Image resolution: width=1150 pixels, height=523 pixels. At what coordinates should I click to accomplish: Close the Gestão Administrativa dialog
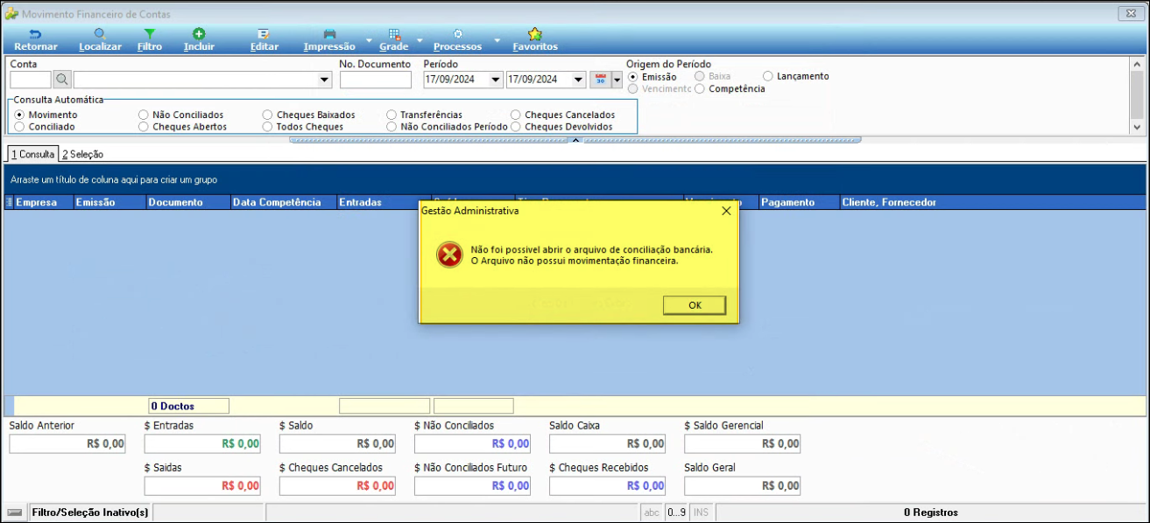tap(725, 211)
